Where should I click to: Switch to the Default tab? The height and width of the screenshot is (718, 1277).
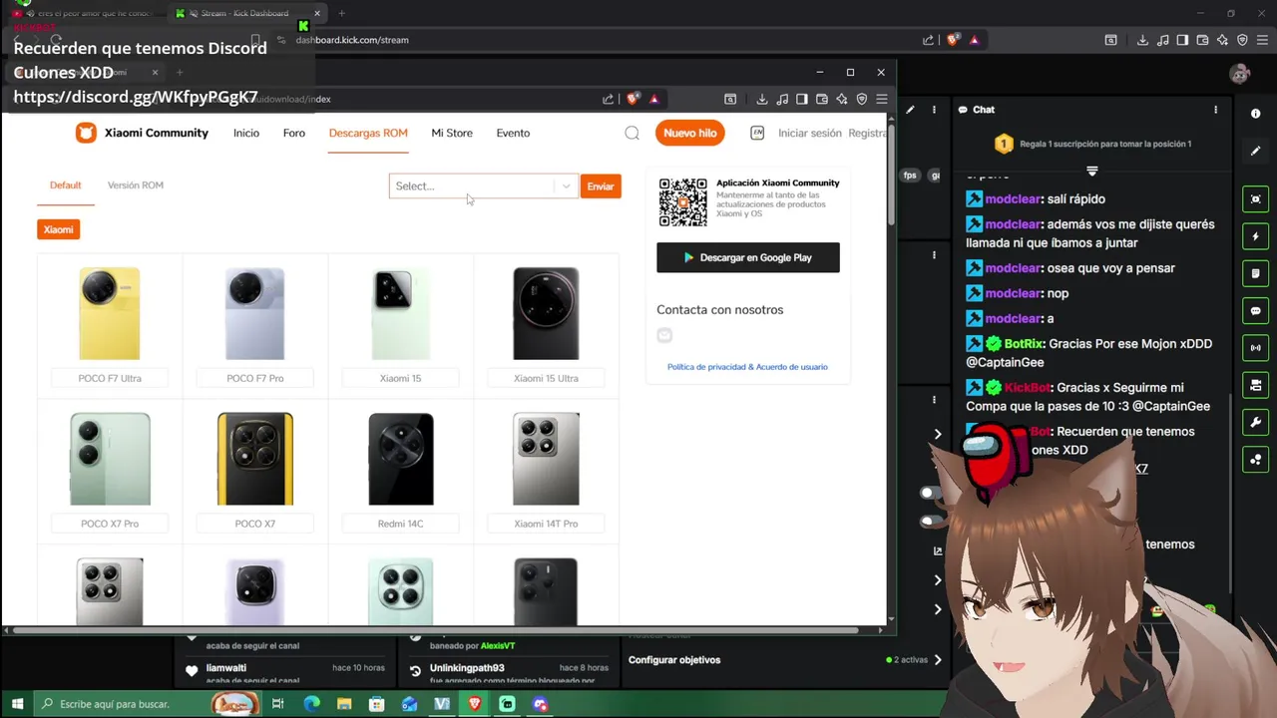(x=66, y=185)
